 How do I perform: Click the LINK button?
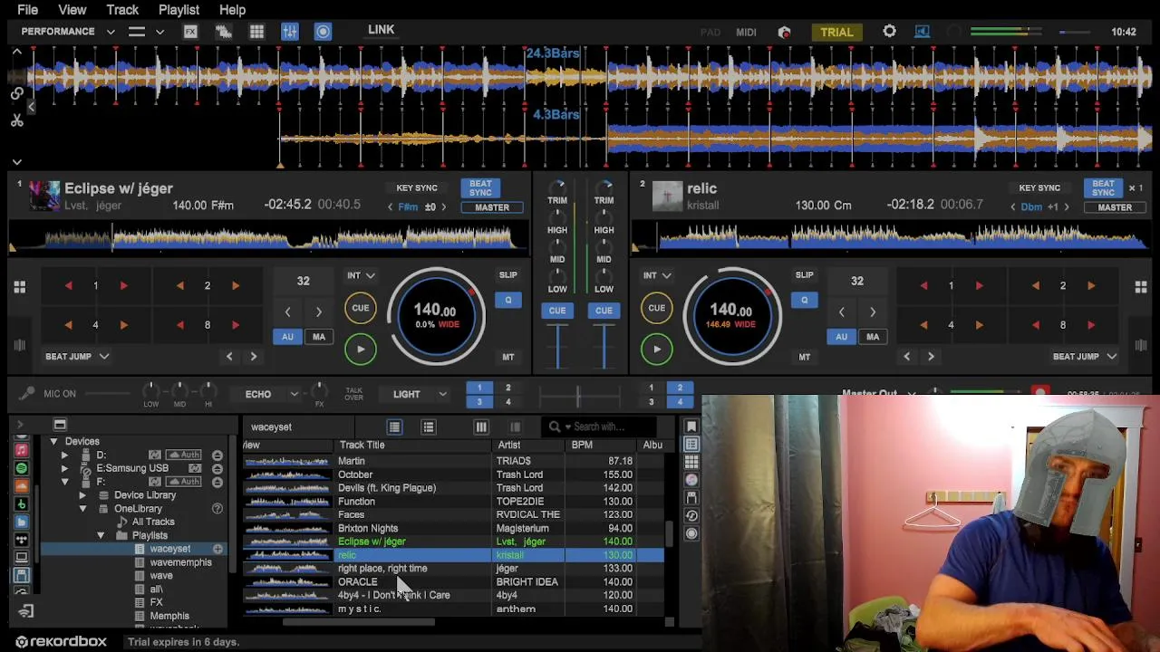click(x=381, y=30)
